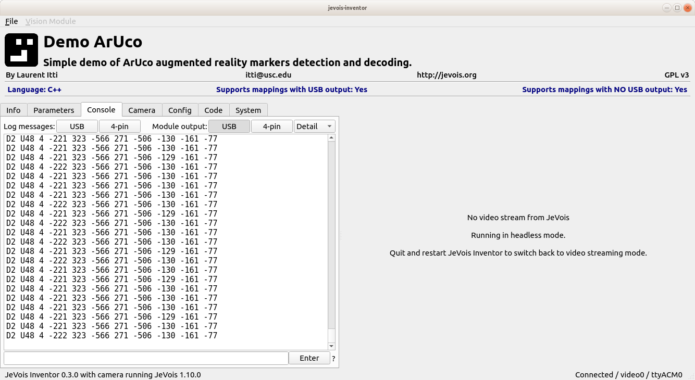This screenshot has width=695, height=380.
Task: Click the 'Demo ArUco' title
Action: [93, 42]
